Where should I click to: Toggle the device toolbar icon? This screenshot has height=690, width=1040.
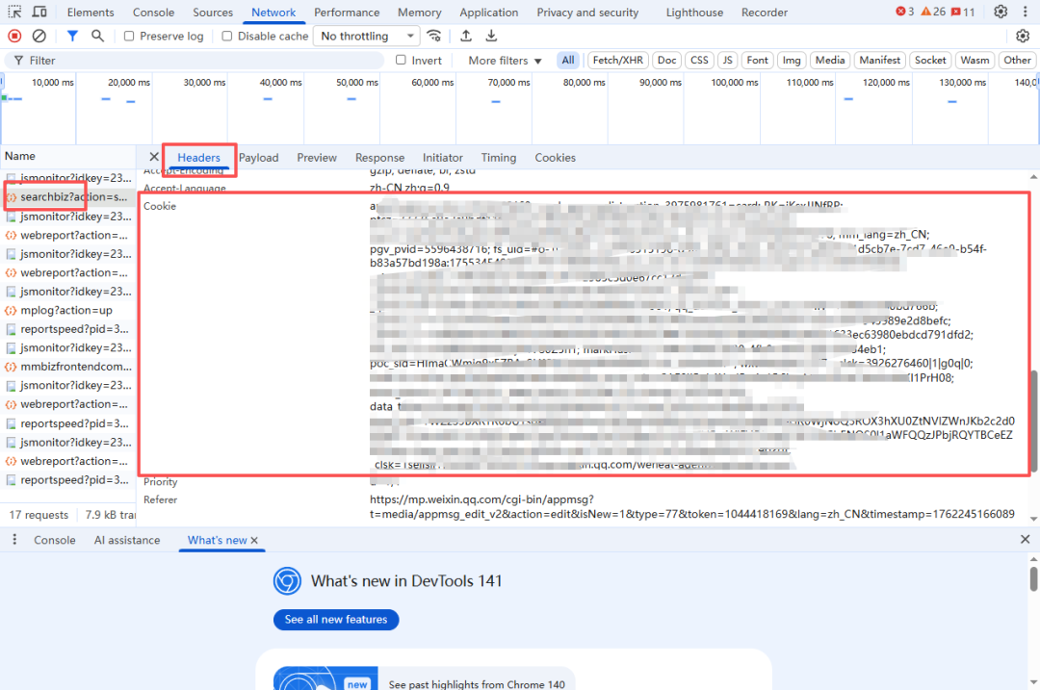[39, 12]
